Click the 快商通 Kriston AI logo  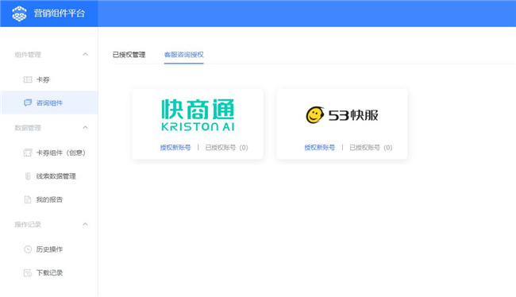pos(198,115)
